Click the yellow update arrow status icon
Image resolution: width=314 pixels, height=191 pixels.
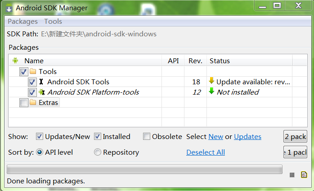[211, 81]
